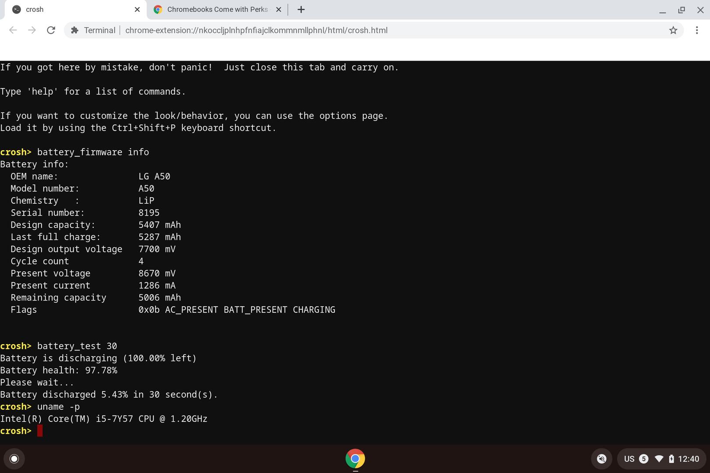Bookmark this page with star icon
710x473 pixels.
point(673,30)
